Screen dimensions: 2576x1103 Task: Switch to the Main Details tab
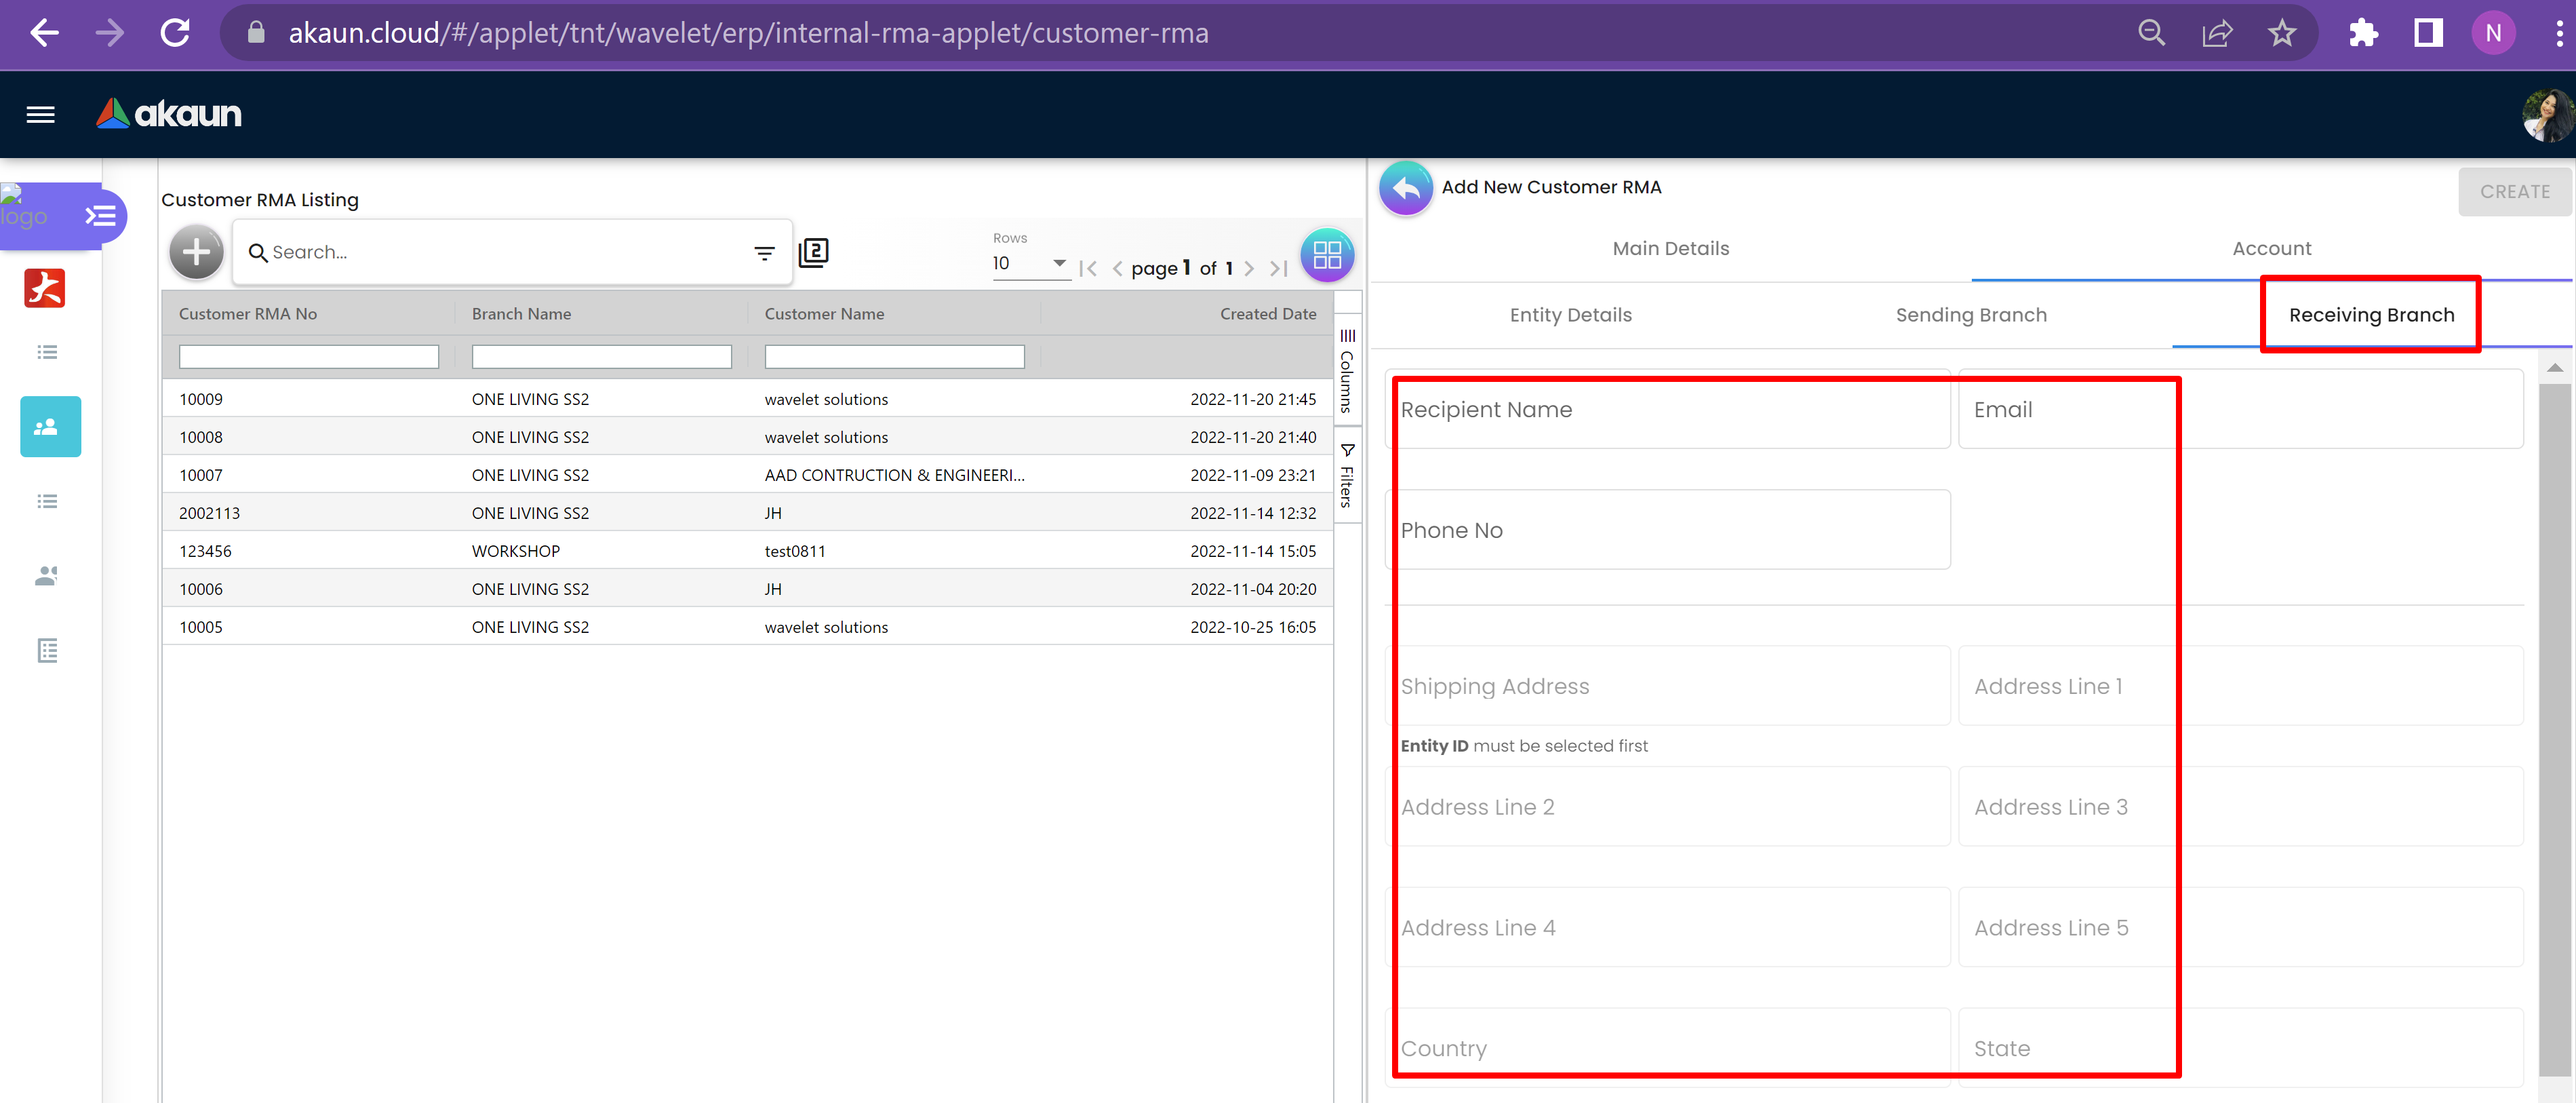tap(1670, 248)
